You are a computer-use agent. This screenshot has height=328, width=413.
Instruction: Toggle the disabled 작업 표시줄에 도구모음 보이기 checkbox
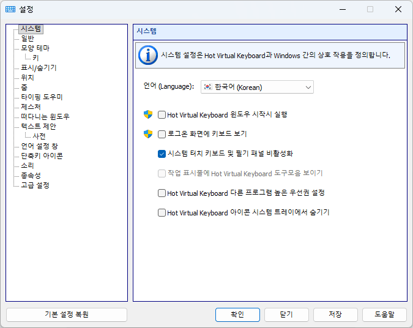click(x=162, y=173)
